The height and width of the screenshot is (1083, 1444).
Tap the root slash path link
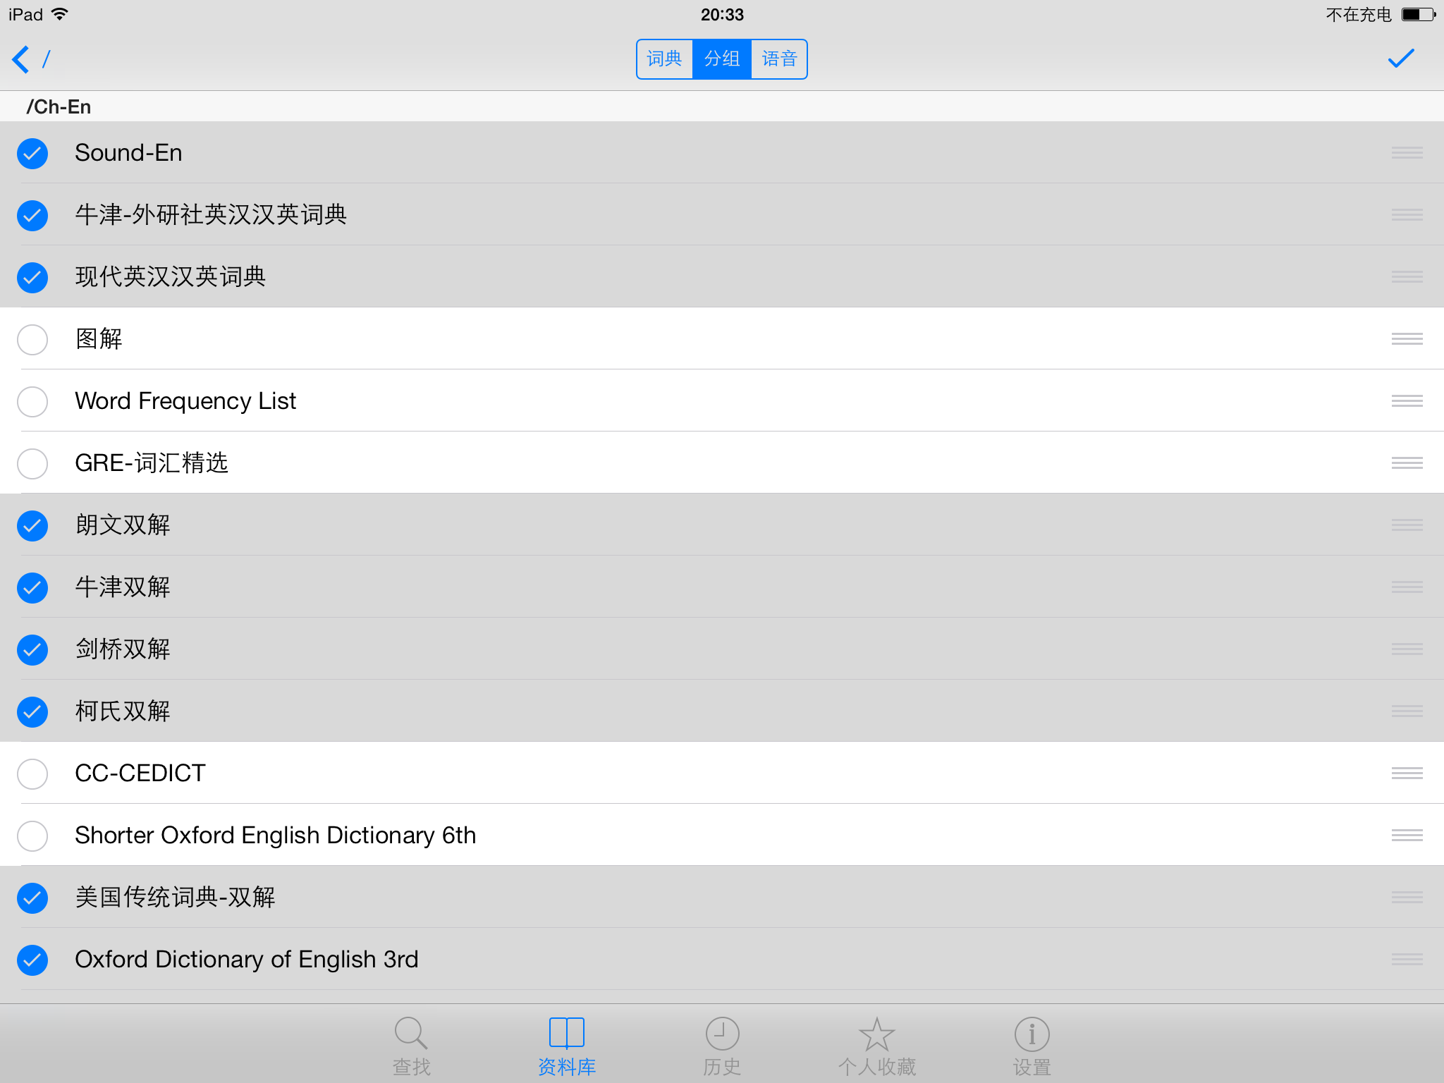(47, 59)
